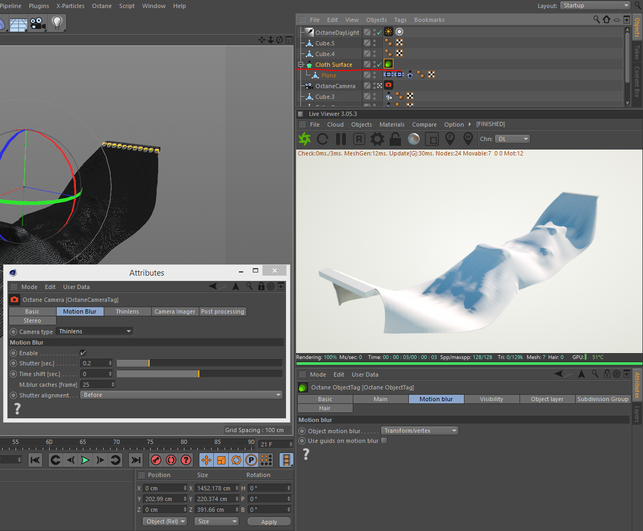The image size is (643, 531).
Task: Pause rendering in the Live Viewer
Action: (x=340, y=139)
